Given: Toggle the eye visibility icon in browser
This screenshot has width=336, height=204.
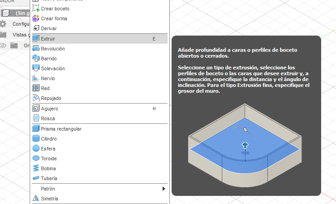Looking at the screenshot, I should (3, 45).
